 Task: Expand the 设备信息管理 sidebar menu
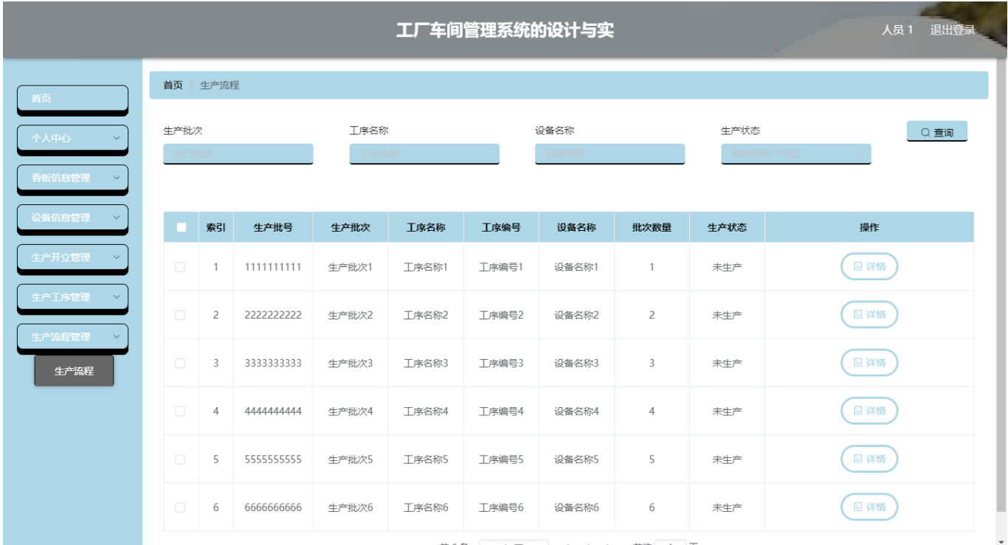(72, 218)
